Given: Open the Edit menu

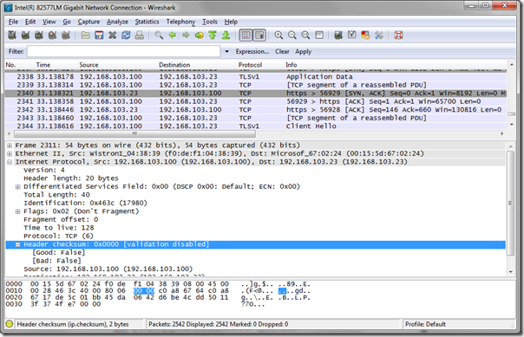Looking at the screenshot, I should 30,22.
